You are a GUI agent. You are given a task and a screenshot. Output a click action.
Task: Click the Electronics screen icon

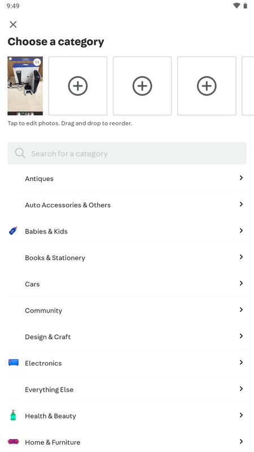tap(13, 363)
